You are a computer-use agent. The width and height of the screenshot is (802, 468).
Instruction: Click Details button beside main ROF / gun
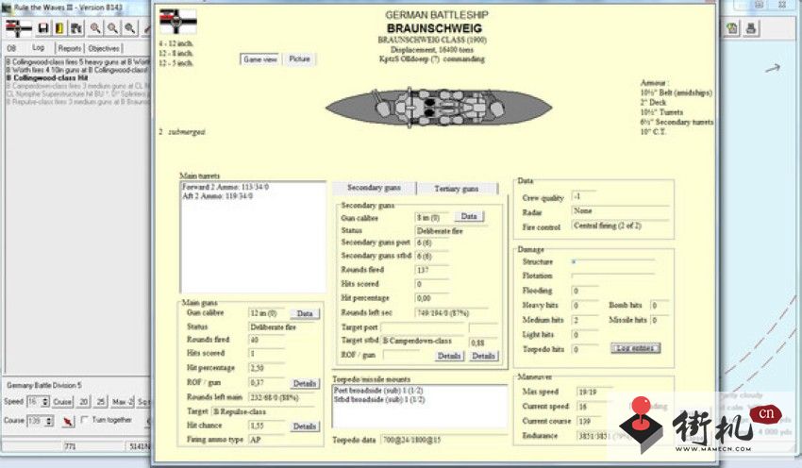(305, 383)
